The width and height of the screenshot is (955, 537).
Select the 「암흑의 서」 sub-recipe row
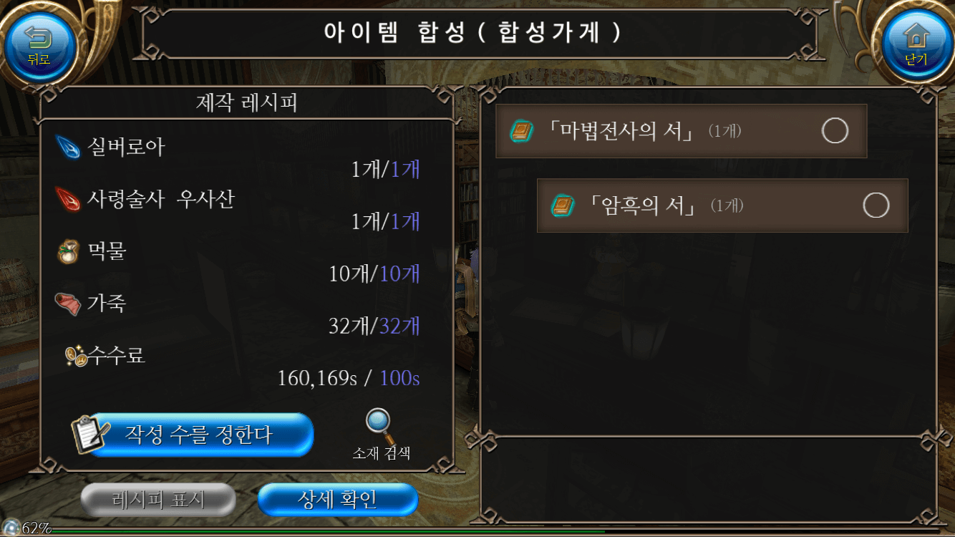click(722, 205)
